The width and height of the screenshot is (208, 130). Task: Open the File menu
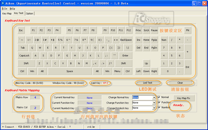point(4,9)
